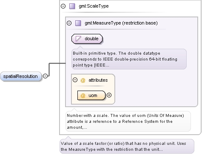Collapse gml:MeasureType restriction base section
Screen dimensions: 202x155
69,23
